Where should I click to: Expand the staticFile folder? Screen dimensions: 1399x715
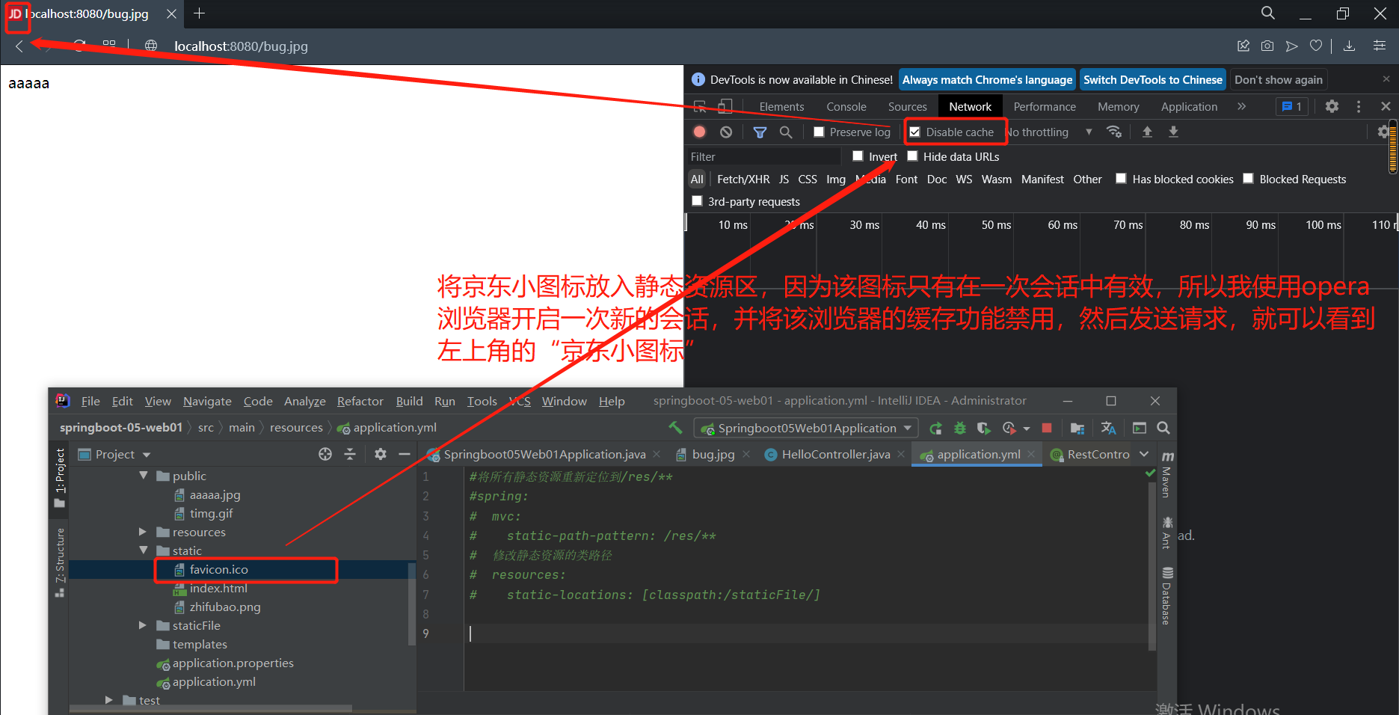[x=143, y=625]
